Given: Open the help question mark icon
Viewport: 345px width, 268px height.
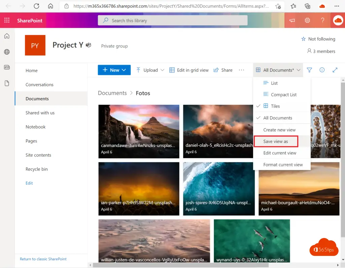Looking at the screenshot, I should [x=322, y=21].
